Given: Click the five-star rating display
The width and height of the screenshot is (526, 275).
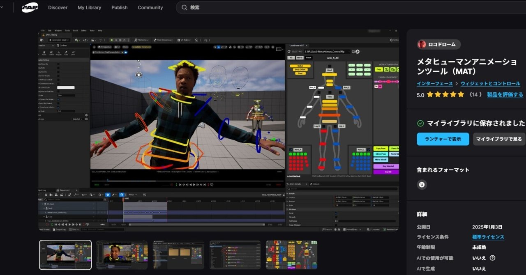Looking at the screenshot, I should coord(445,94).
